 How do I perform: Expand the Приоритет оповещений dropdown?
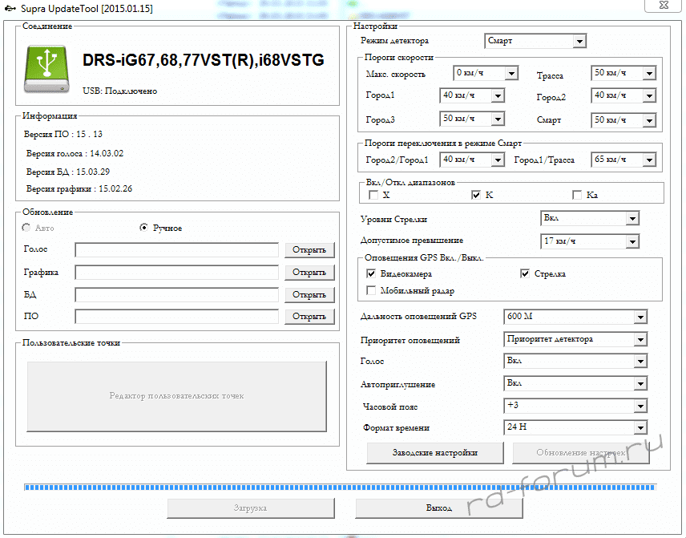(575, 339)
